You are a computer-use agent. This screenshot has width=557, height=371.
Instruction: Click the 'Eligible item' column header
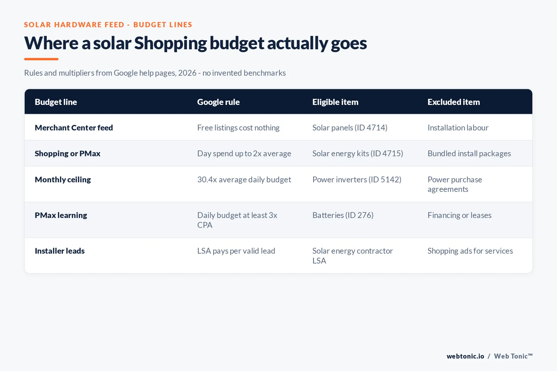point(335,102)
